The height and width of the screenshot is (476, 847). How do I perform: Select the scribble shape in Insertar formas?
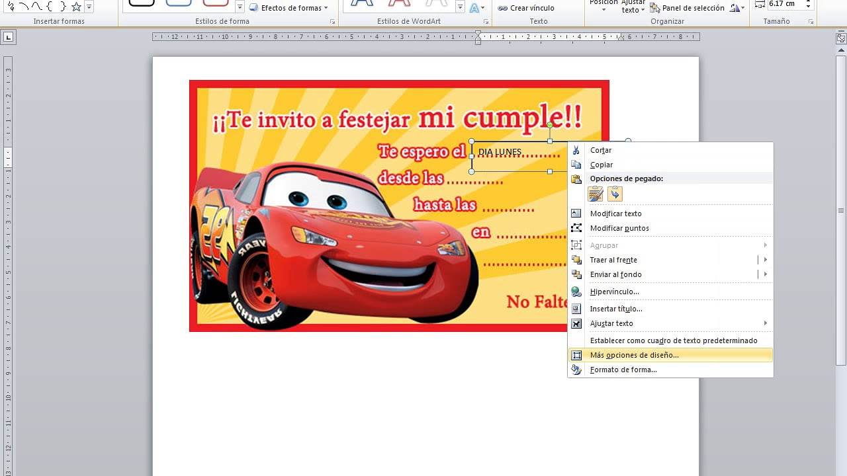[x=10, y=7]
